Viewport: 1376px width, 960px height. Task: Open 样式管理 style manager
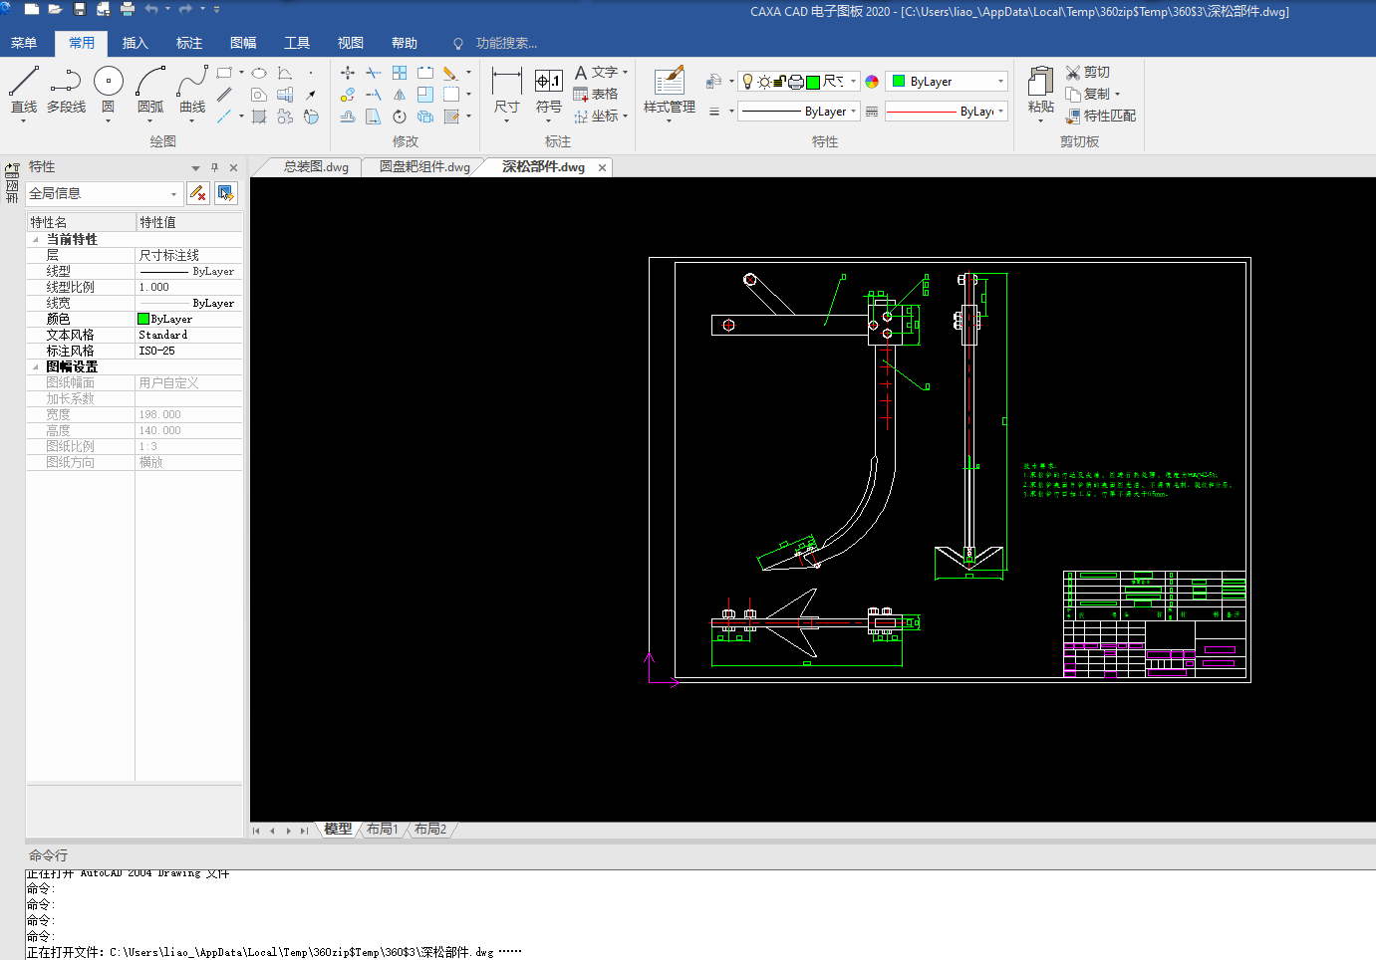click(669, 82)
